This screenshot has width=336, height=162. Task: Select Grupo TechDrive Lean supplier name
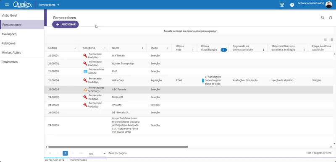click(126, 125)
